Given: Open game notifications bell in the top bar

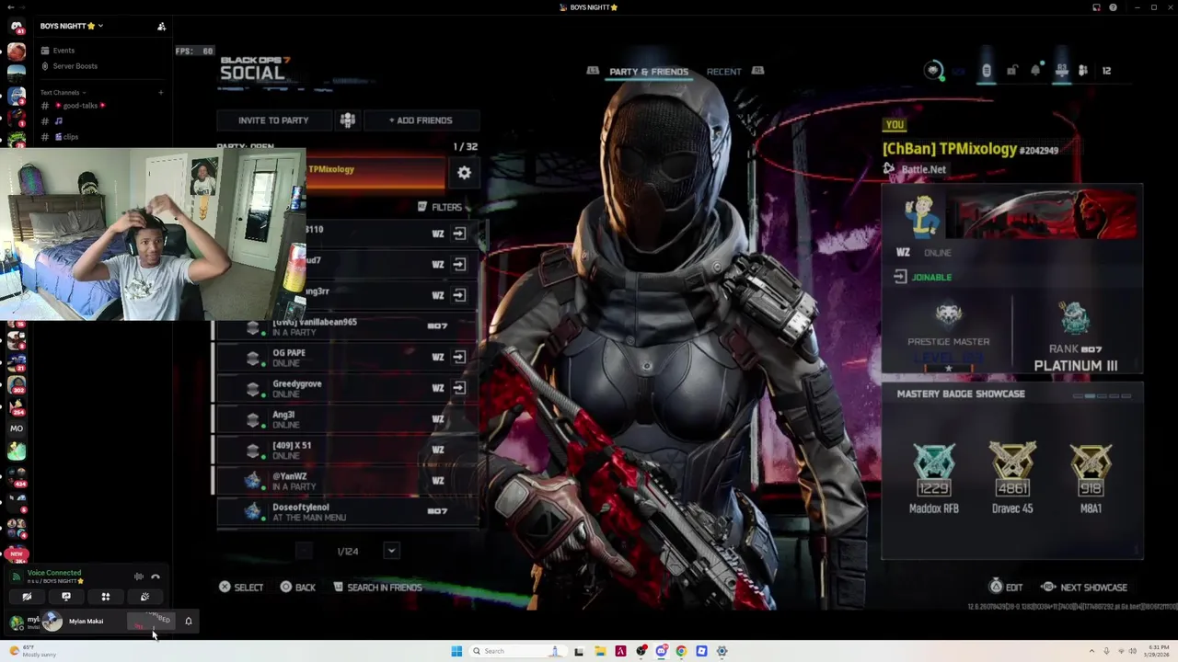Looking at the screenshot, I should (x=1035, y=71).
